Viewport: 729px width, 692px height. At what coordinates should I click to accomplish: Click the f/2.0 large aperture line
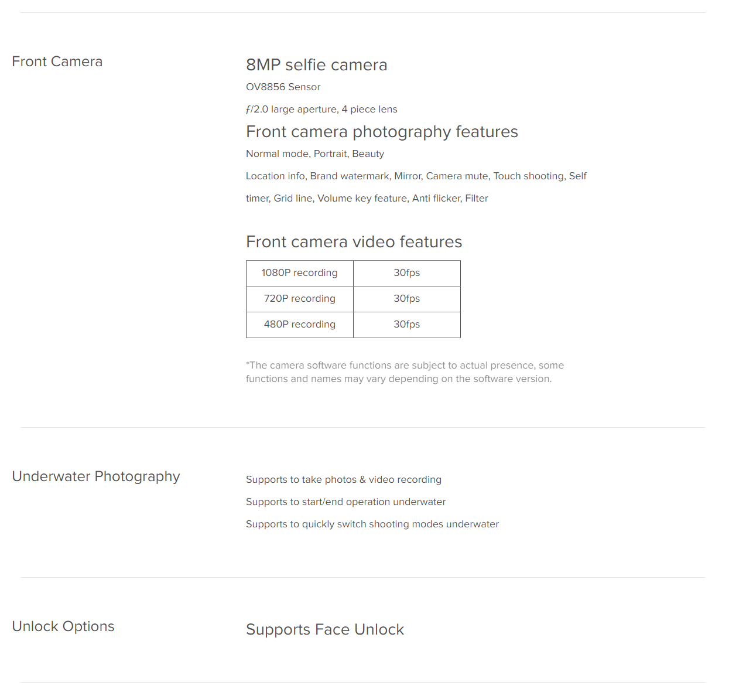click(x=321, y=109)
